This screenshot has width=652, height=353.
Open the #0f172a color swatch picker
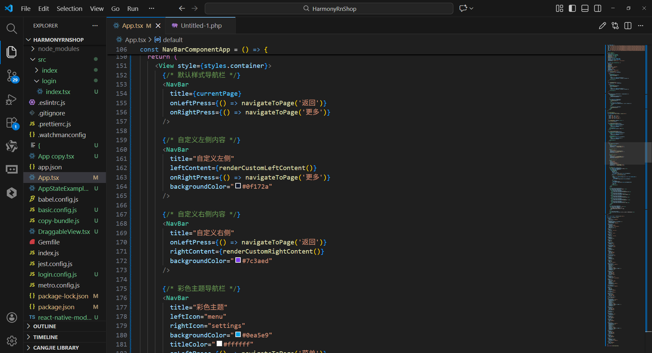[x=238, y=186]
